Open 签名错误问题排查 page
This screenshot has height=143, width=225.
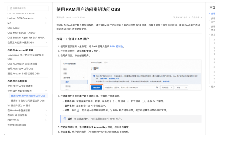point(17,125)
